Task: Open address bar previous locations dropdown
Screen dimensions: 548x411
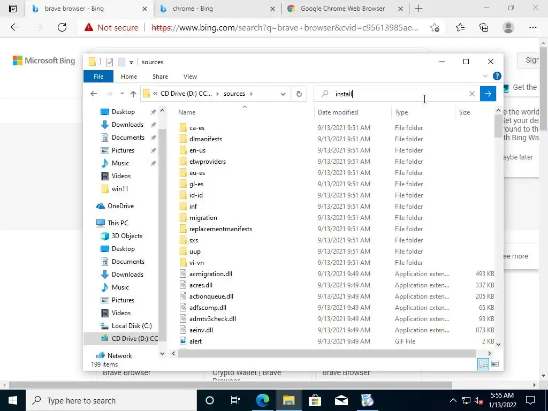Action: (283, 94)
